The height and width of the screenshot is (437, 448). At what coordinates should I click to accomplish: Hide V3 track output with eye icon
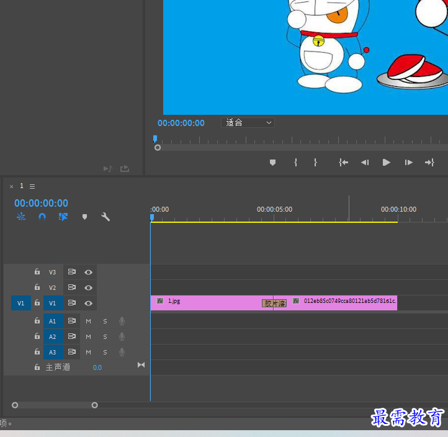tap(89, 273)
